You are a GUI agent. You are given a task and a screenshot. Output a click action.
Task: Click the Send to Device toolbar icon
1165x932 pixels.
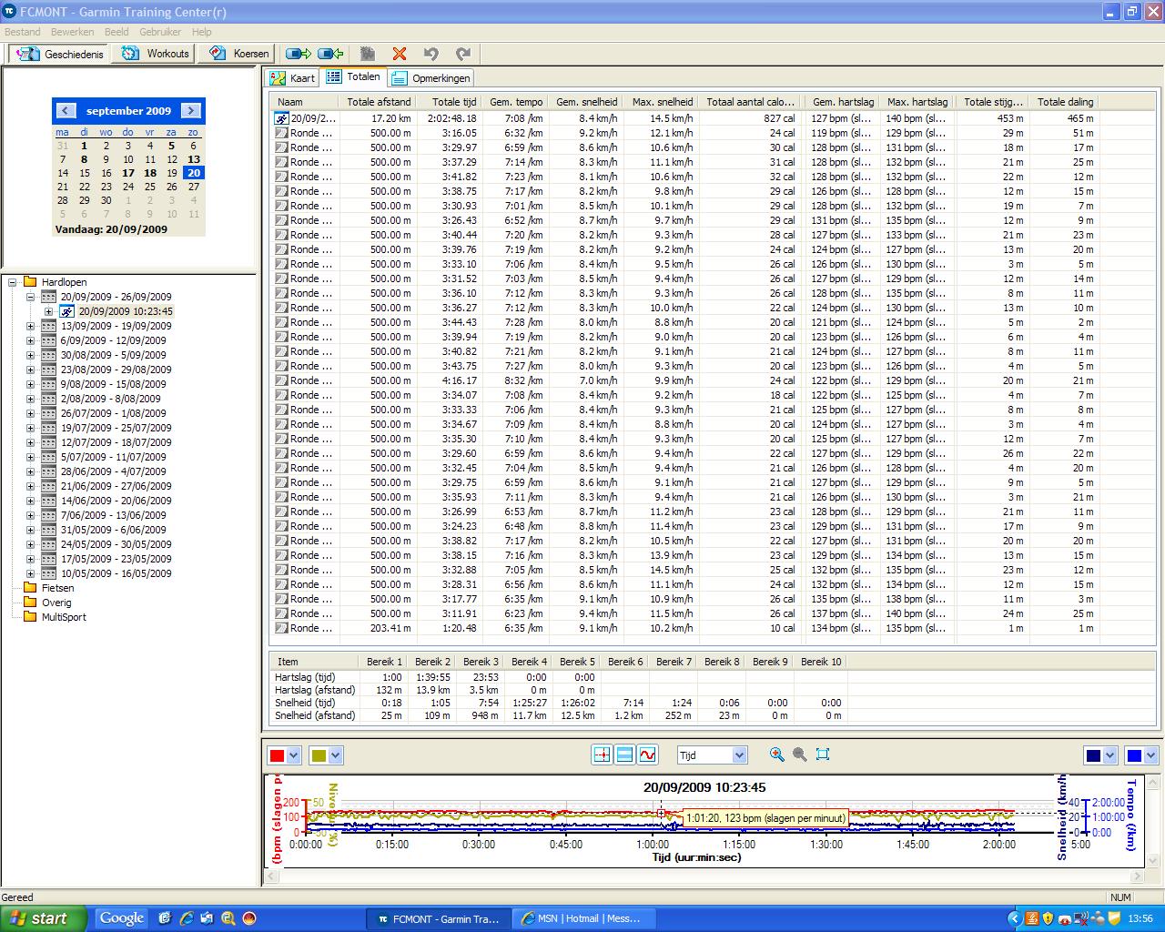pos(298,54)
